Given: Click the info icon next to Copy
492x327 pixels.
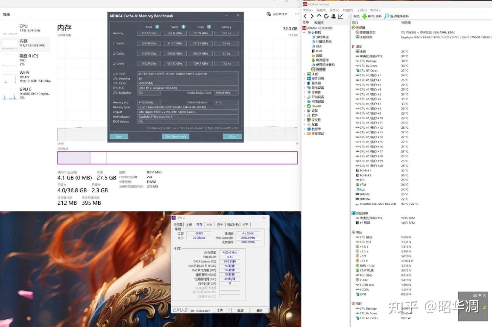Looking at the screenshot, I should click(209, 27).
